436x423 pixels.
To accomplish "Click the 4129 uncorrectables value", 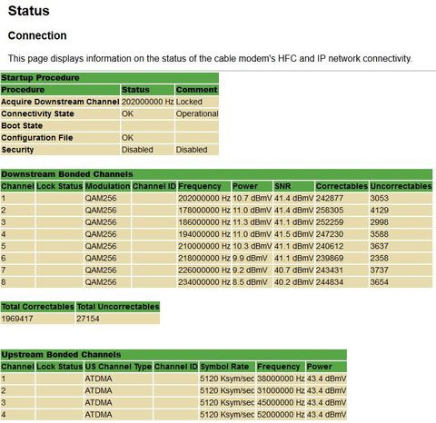I will pos(379,211).
